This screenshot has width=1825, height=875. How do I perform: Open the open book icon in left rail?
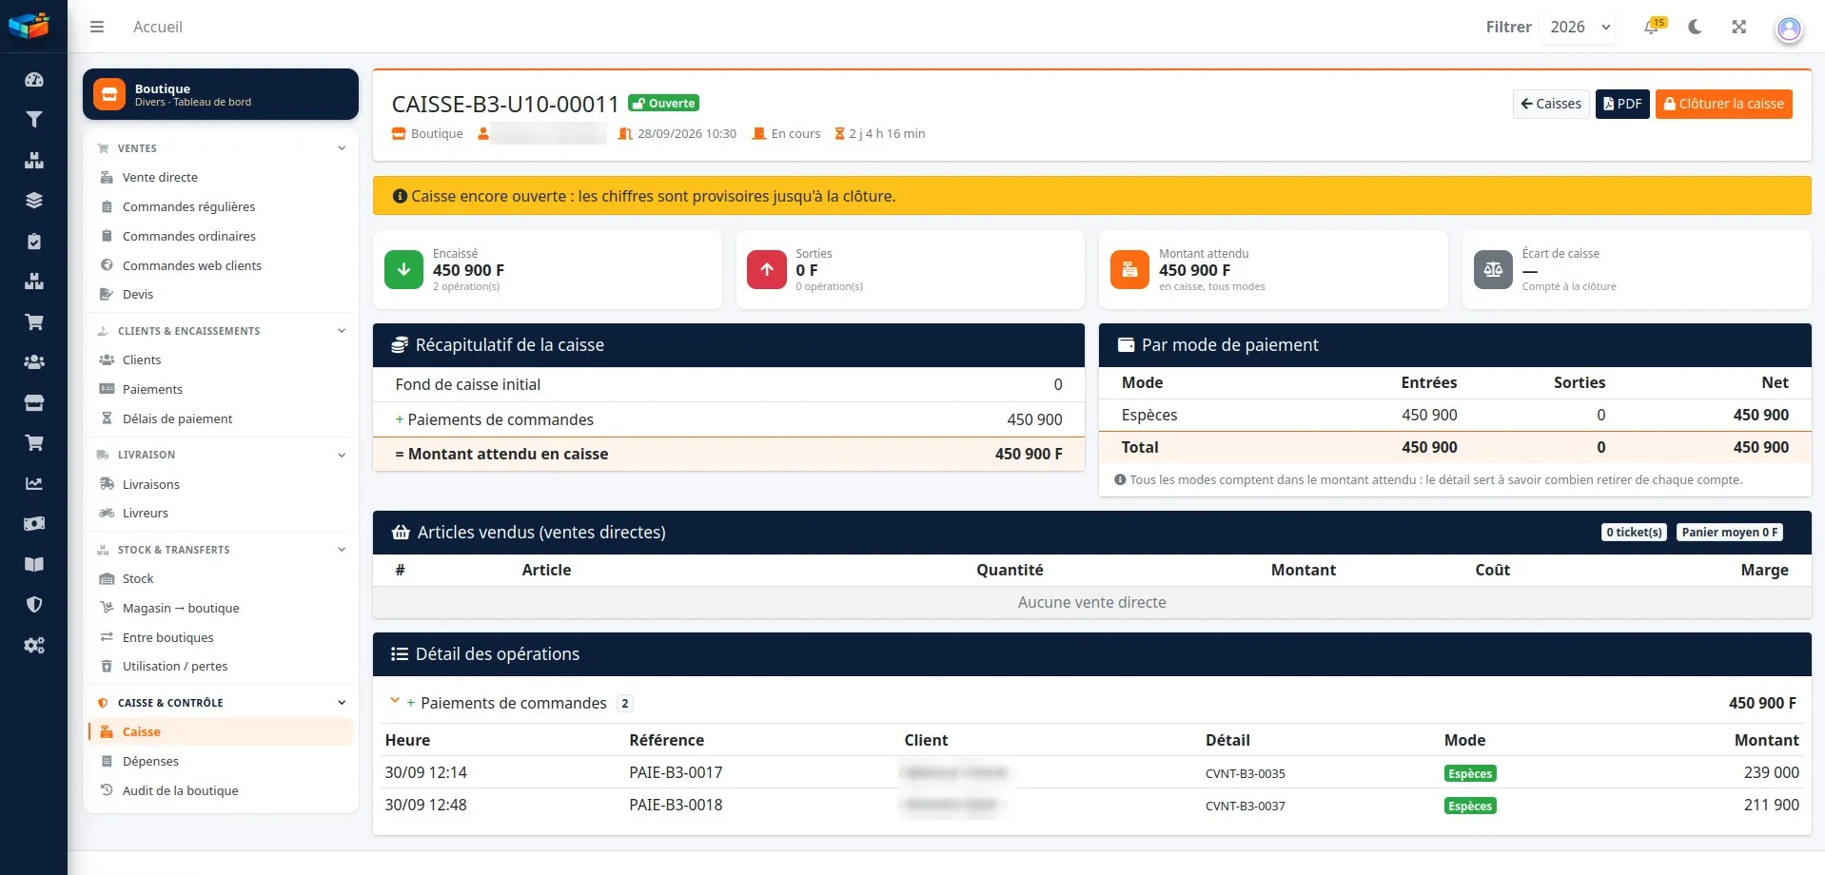coord(34,564)
